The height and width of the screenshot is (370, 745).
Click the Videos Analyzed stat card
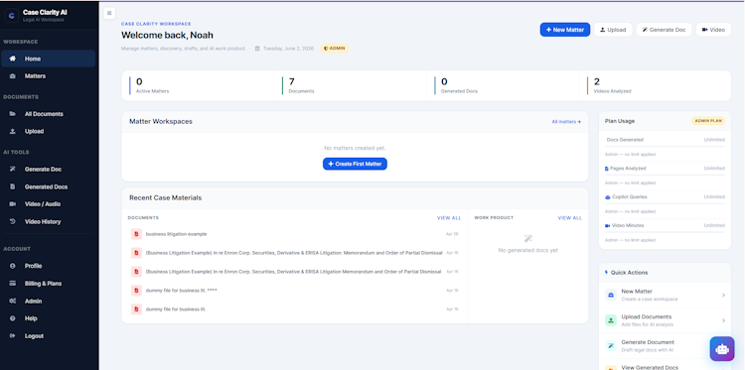[x=656, y=86]
